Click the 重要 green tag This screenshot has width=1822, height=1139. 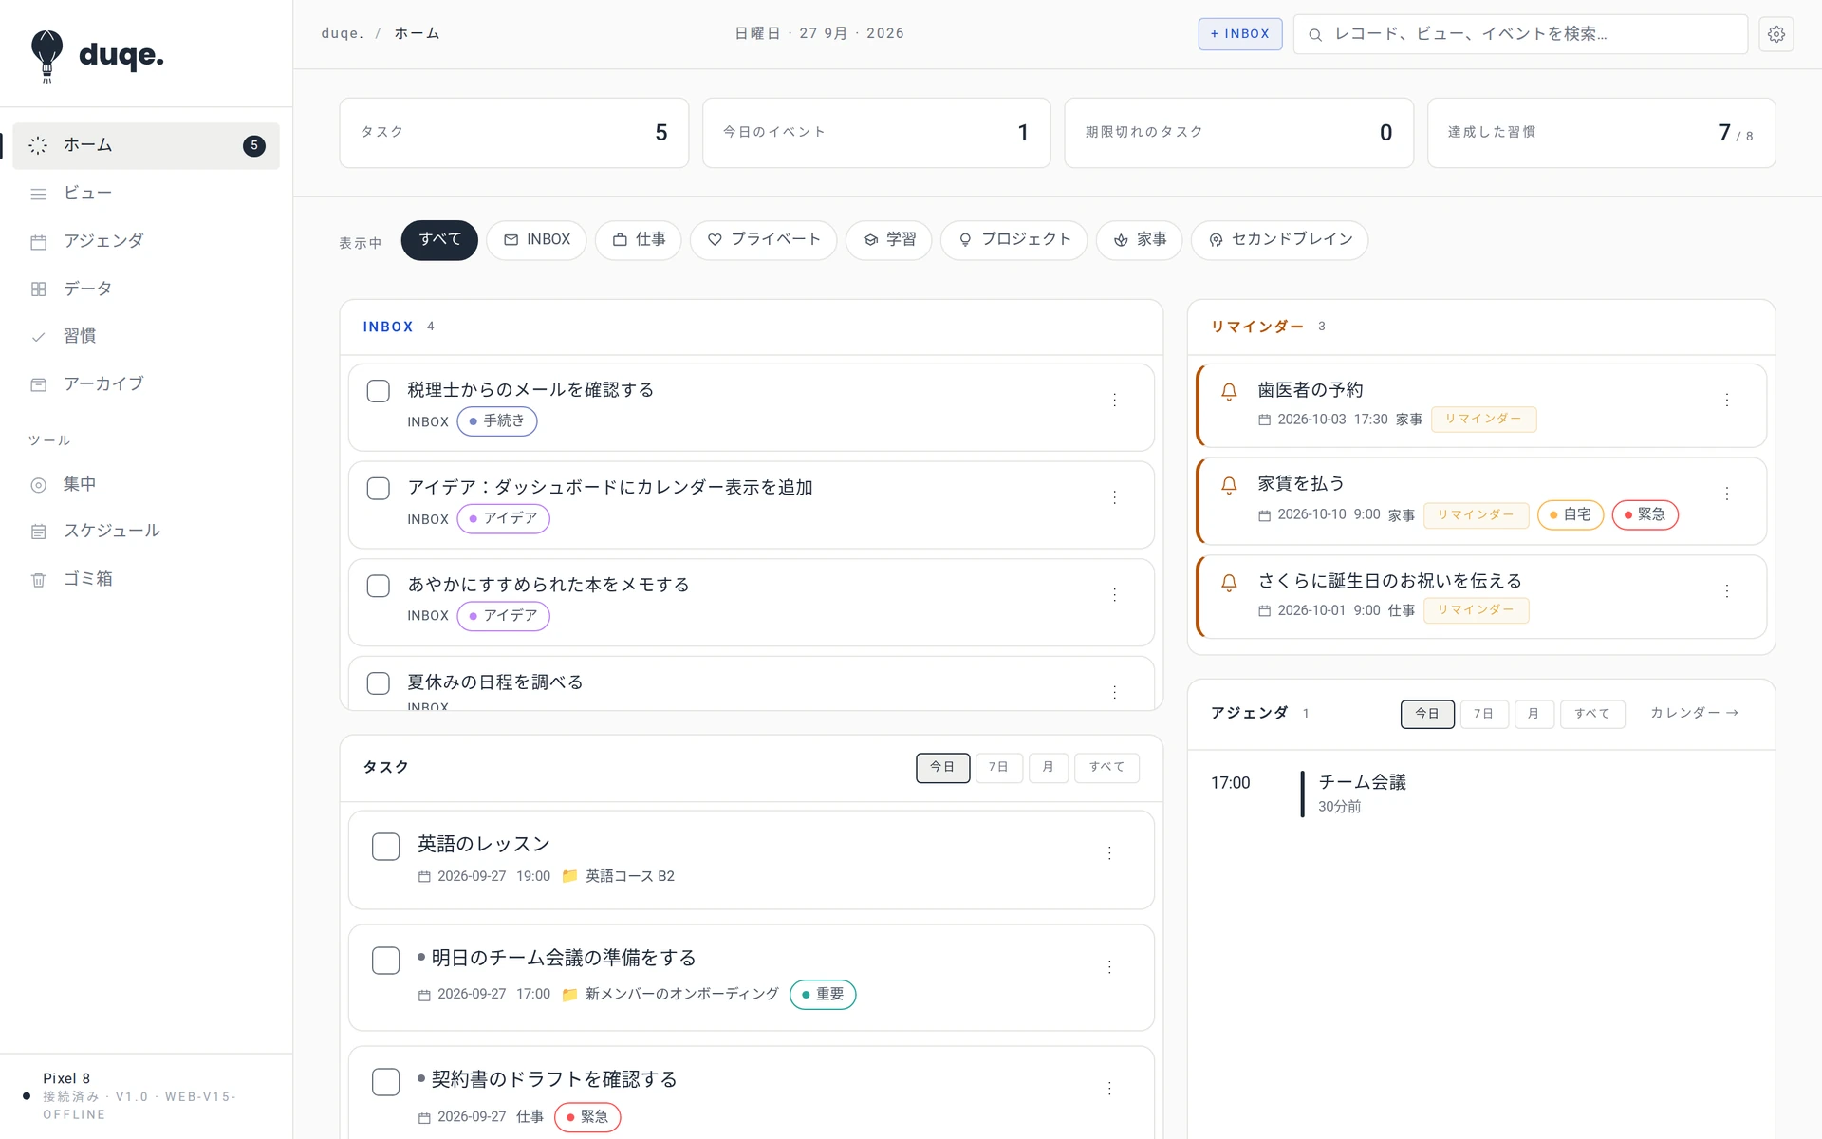(x=823, y=995)
